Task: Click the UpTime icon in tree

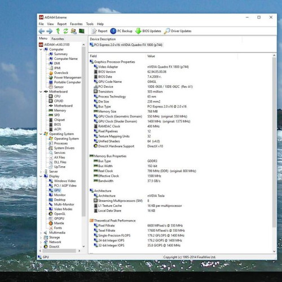Action: click(51, 167)
